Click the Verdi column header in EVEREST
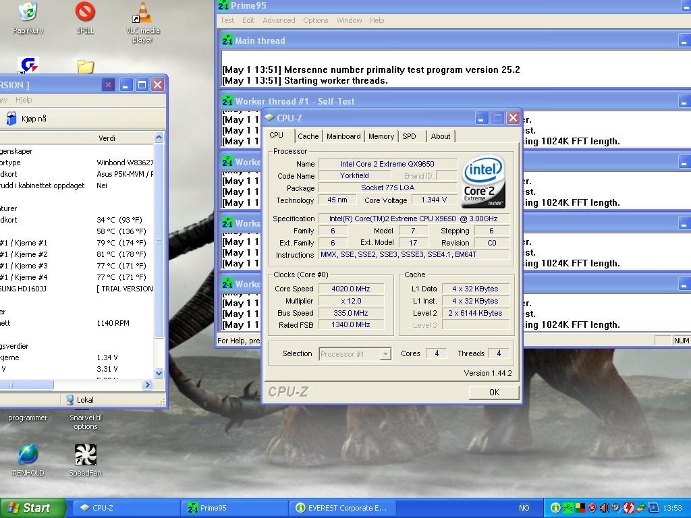 pyautogui.click(x=123, y=138)
